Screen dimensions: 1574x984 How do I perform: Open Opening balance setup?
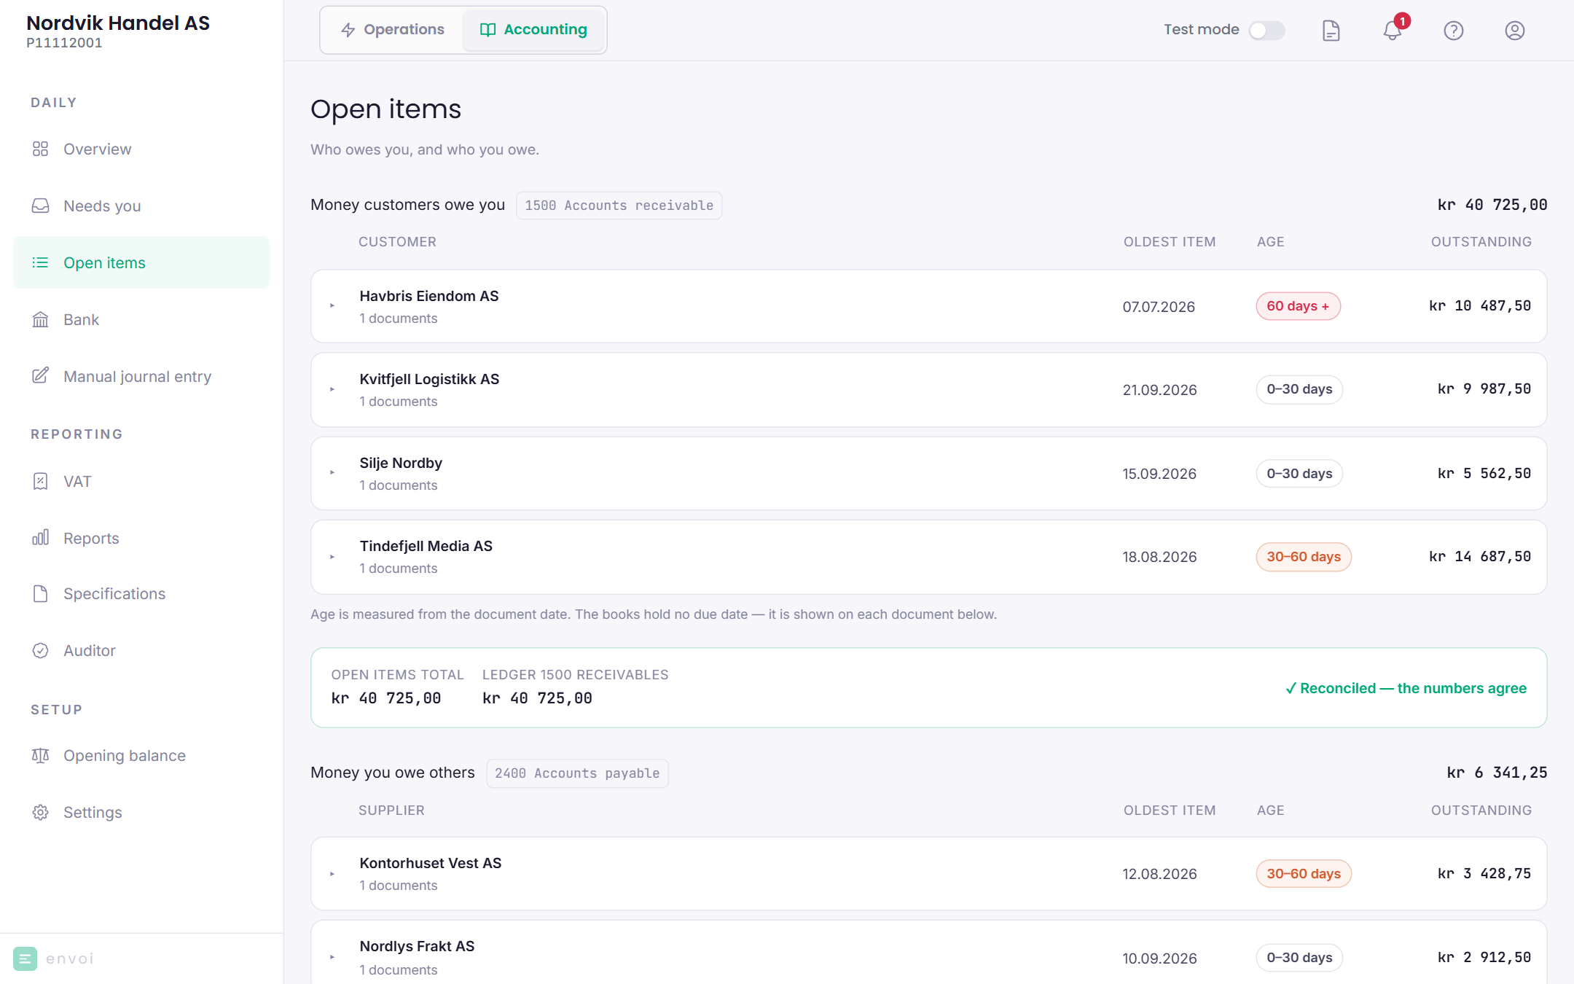tap(141, 755)
